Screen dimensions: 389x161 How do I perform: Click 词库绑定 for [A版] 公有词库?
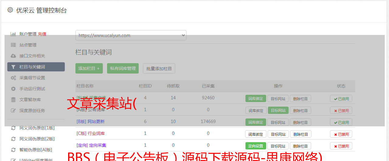pos(256,110)
